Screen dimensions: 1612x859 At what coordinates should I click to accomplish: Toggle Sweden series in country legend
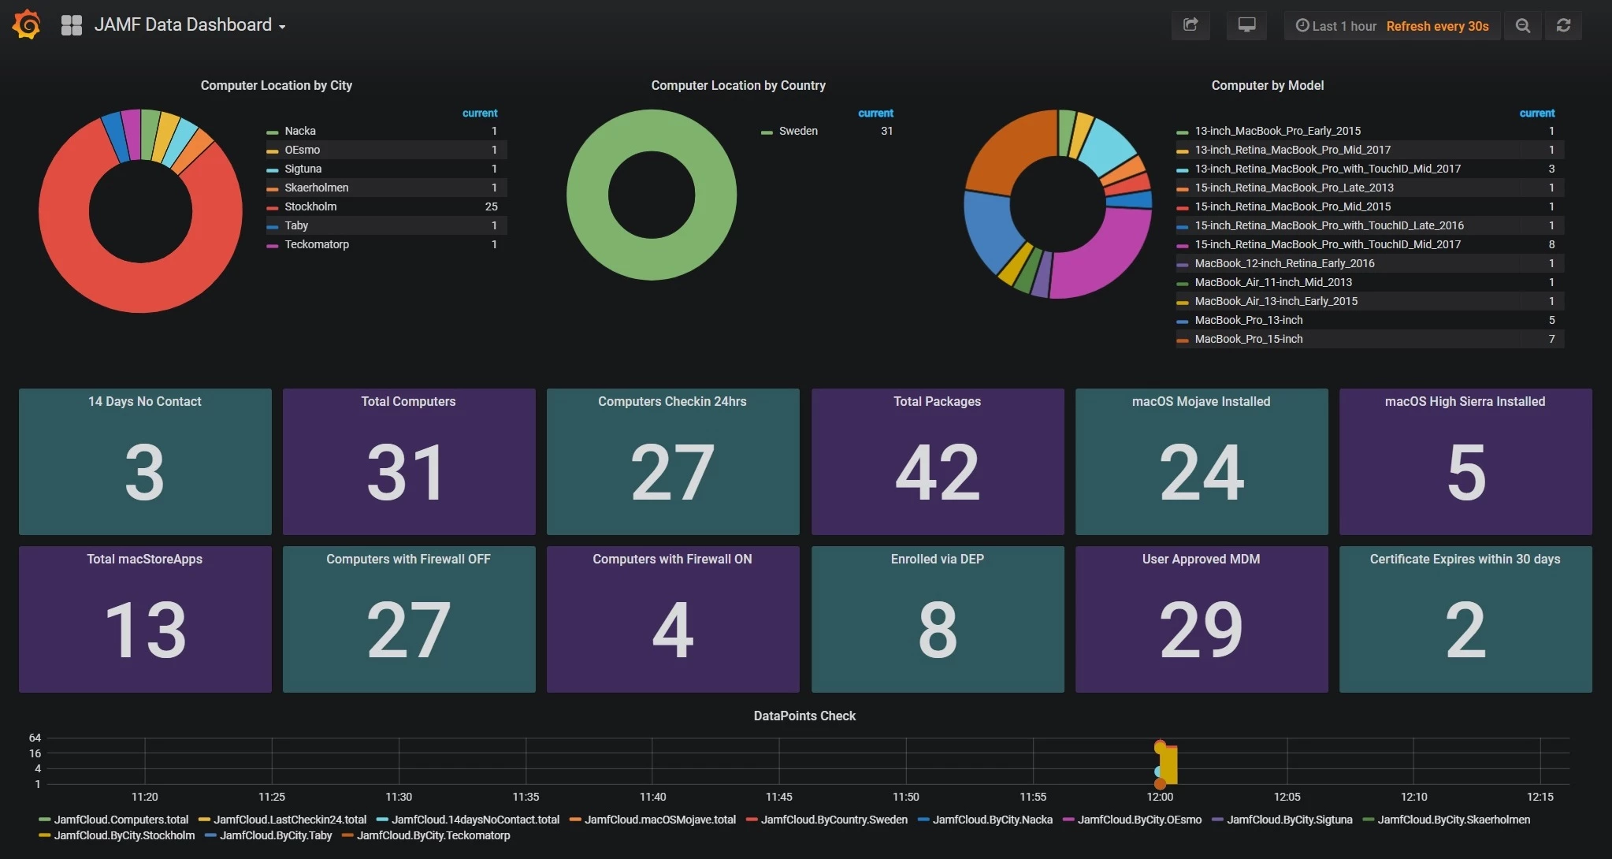click(798, 131)
